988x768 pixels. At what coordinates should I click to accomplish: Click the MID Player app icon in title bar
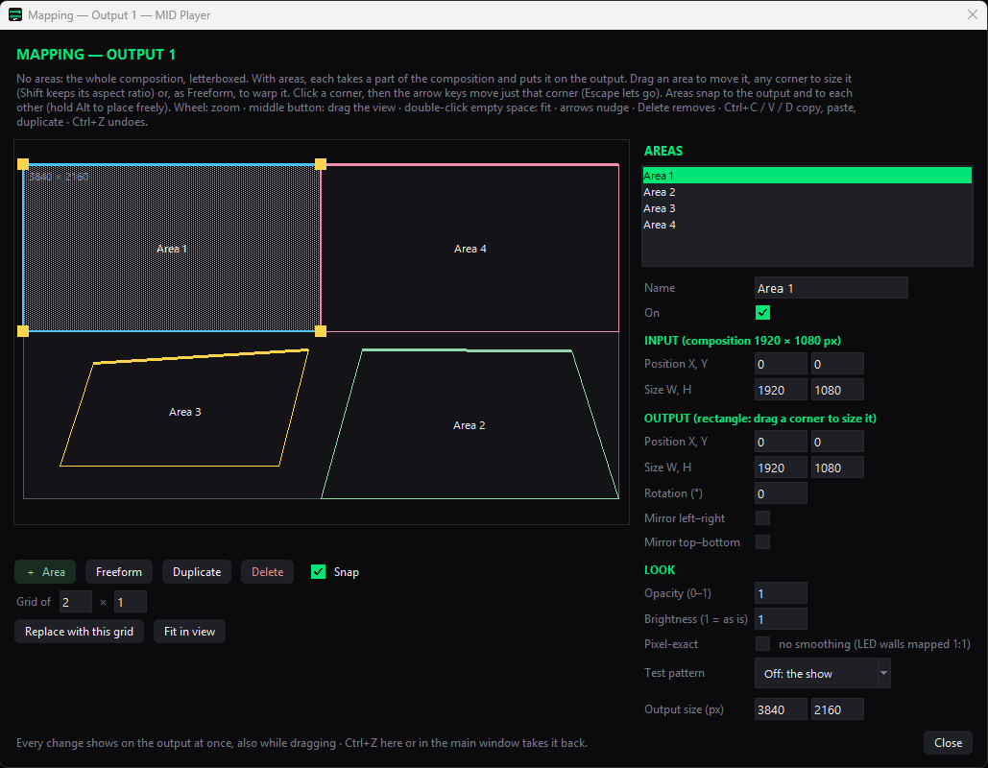point(15,14)
